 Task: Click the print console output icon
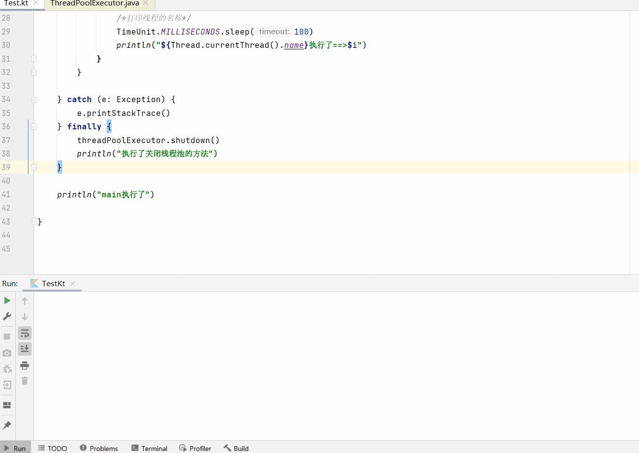(x=25, y=365)
